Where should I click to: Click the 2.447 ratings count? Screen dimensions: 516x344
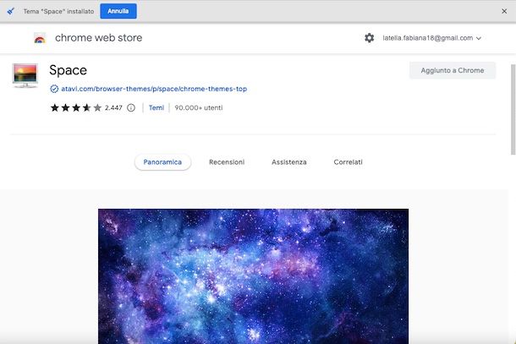(113, 107)
